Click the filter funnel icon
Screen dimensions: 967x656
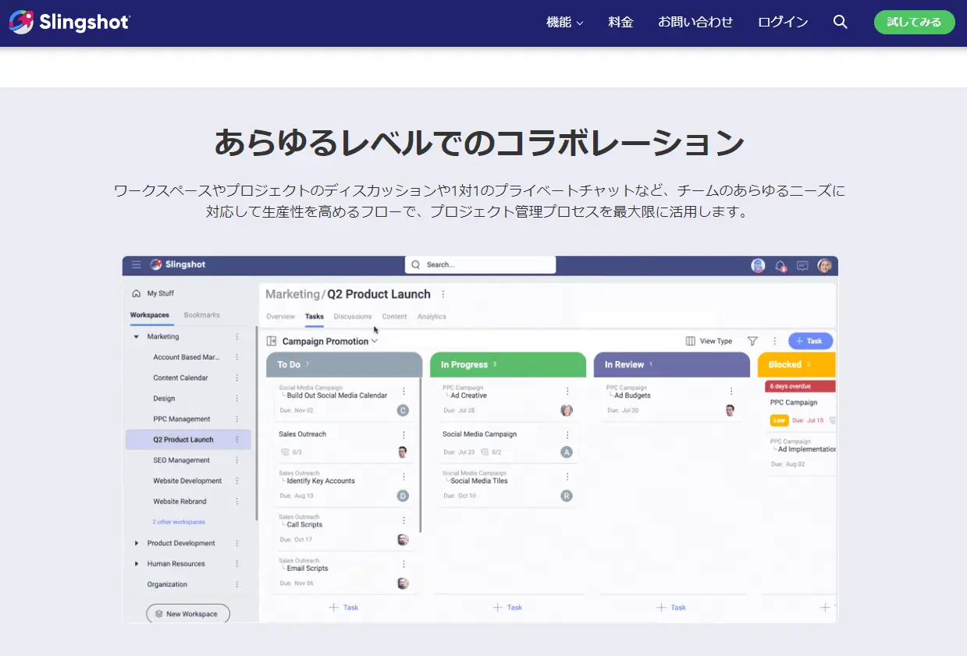(x=752, y=341)
